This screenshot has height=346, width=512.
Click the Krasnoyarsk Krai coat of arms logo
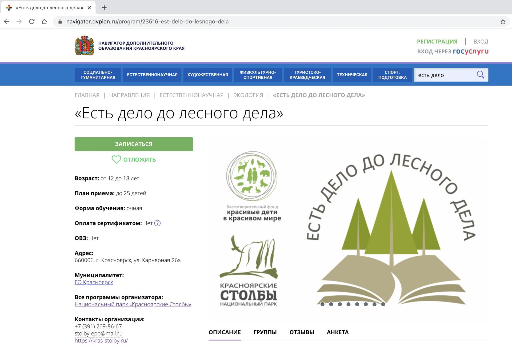coord(85,46)
